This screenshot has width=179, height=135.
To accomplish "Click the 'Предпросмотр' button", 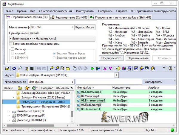I will 111,58.
